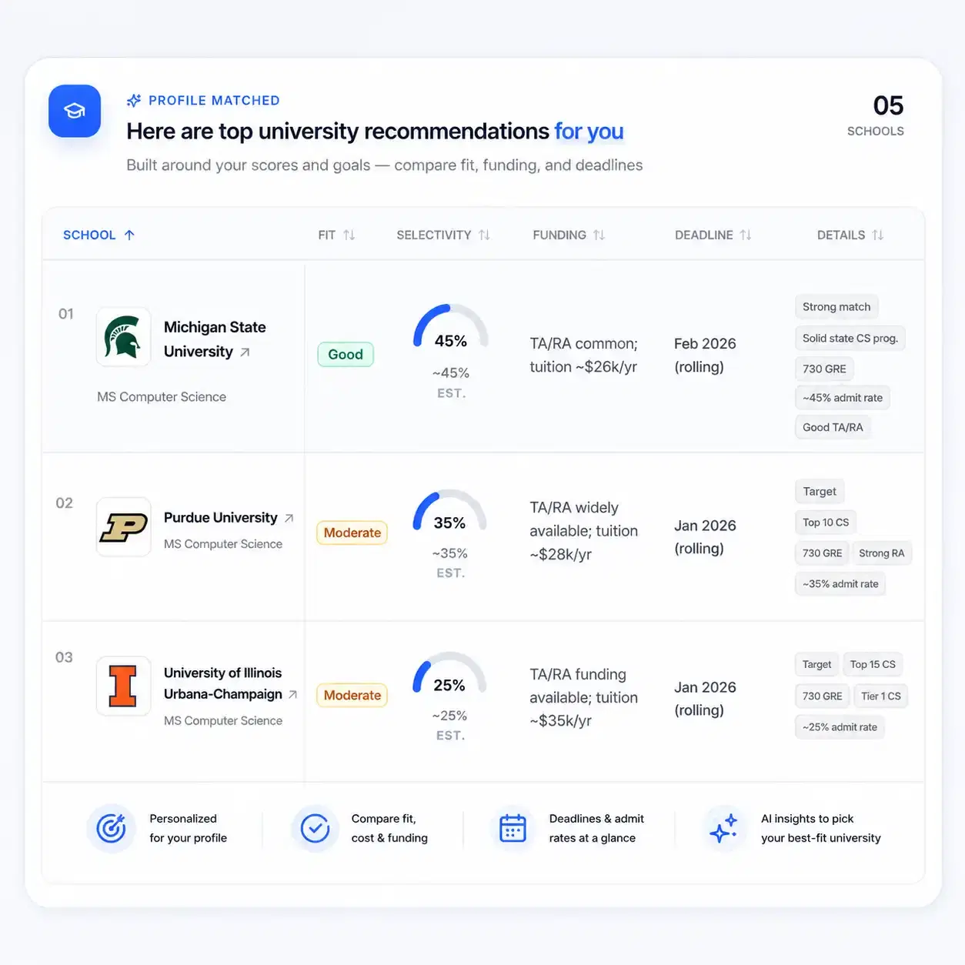Select the Strong RA tag
The height and width of the screenshot is (965, 965).
click(882, 553)
